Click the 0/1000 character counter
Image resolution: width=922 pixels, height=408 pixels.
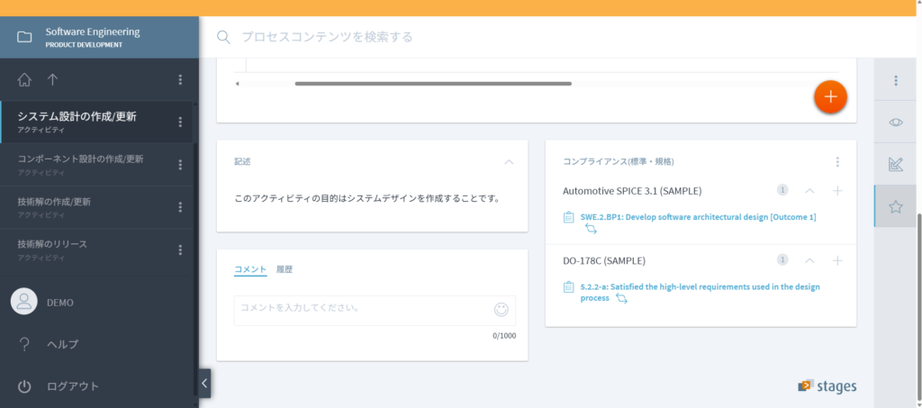[504, 336]
